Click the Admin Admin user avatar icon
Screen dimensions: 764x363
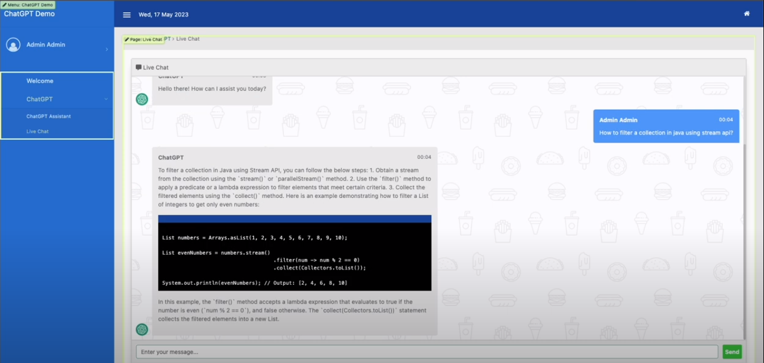click(13, 45)
